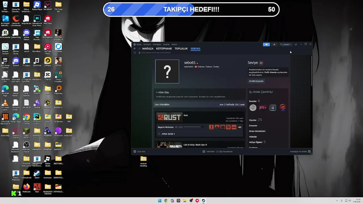Click the red wax seal badge
This screenshot has height=204, width=363.
[x=282, y=108]
